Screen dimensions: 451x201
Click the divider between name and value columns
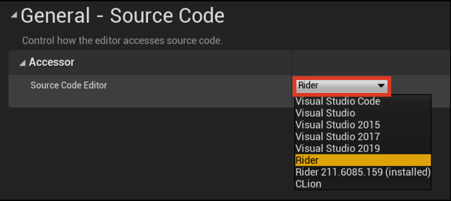[292, 79]
